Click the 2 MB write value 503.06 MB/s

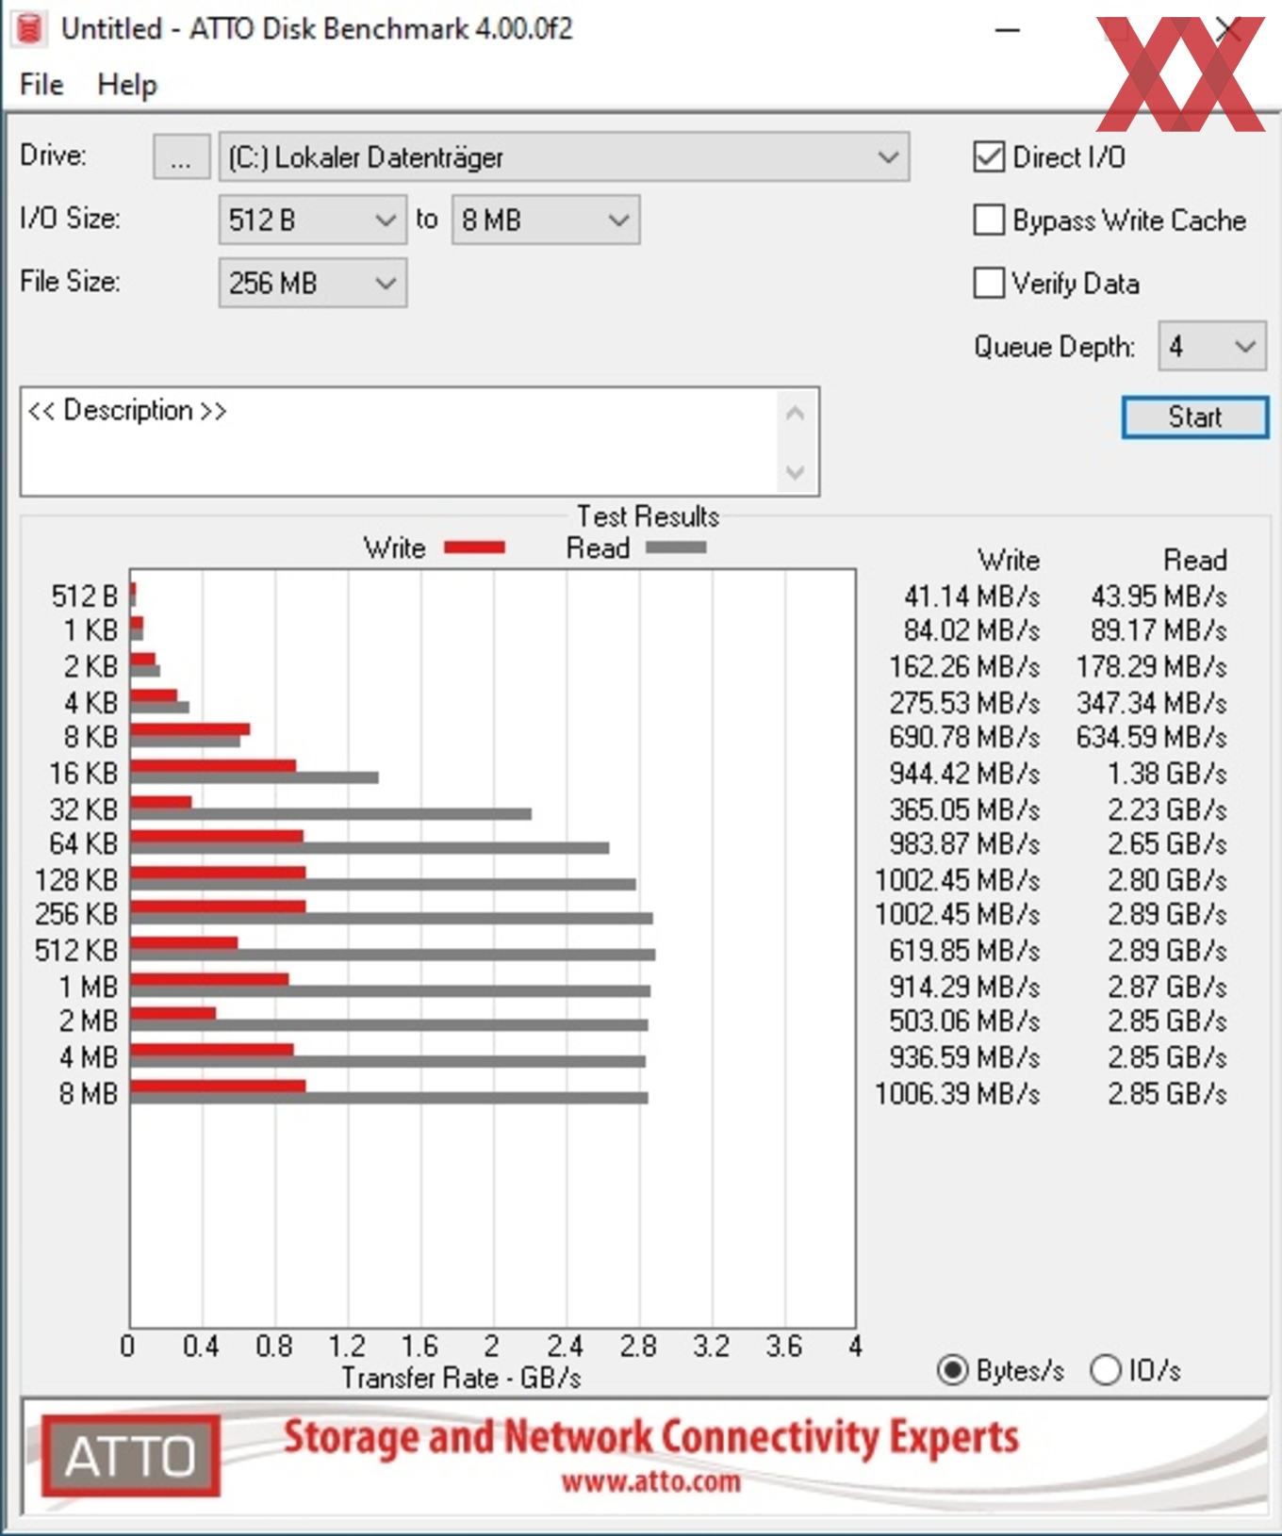point(964,1021)
